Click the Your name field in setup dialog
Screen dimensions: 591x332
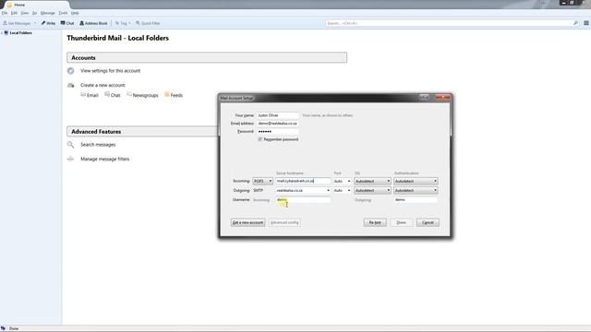[278, 115]
